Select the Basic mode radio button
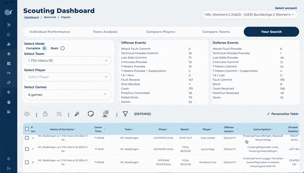The image size is (304, 173). [63, 48]
